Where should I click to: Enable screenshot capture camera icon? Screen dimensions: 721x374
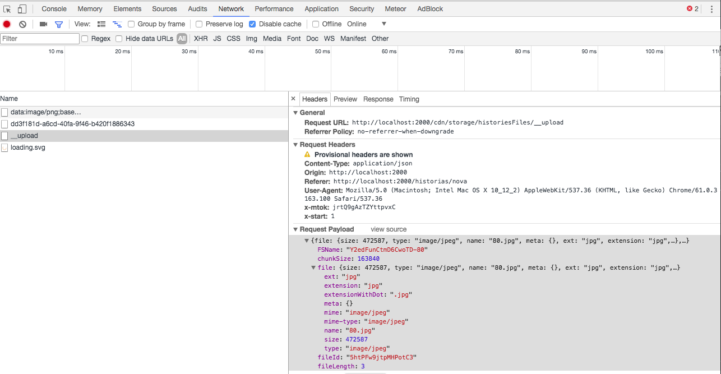pyautogui.click(x=43, y=24)
